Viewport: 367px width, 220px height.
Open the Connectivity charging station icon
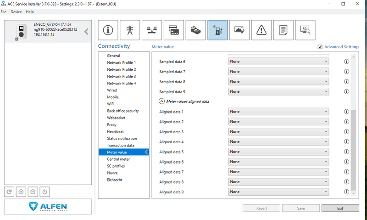217,30
